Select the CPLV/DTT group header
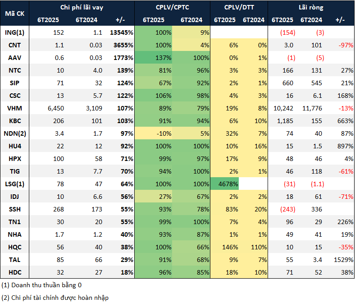355x303 pixels. click(x=239, y=8)
